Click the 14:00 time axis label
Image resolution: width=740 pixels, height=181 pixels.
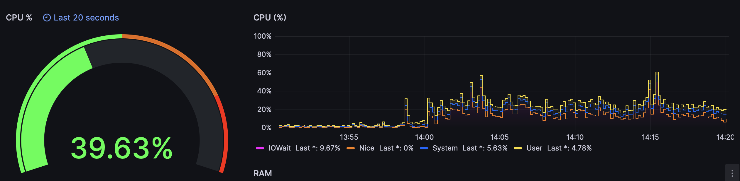tap(424, 137)
